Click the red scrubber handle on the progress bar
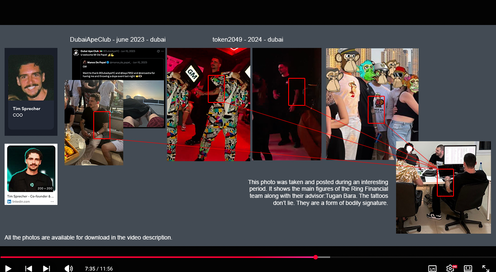The image size is (496, 272). (315, 257)
